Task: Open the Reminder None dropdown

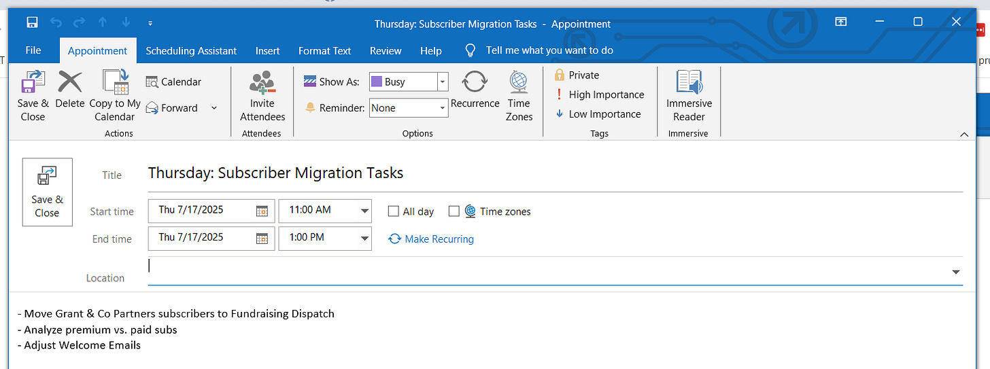Action: [x=443, y=108]
